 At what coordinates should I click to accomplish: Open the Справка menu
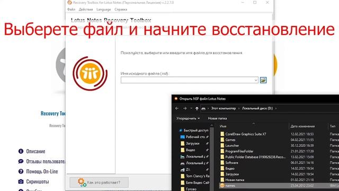tap(121, 10)
